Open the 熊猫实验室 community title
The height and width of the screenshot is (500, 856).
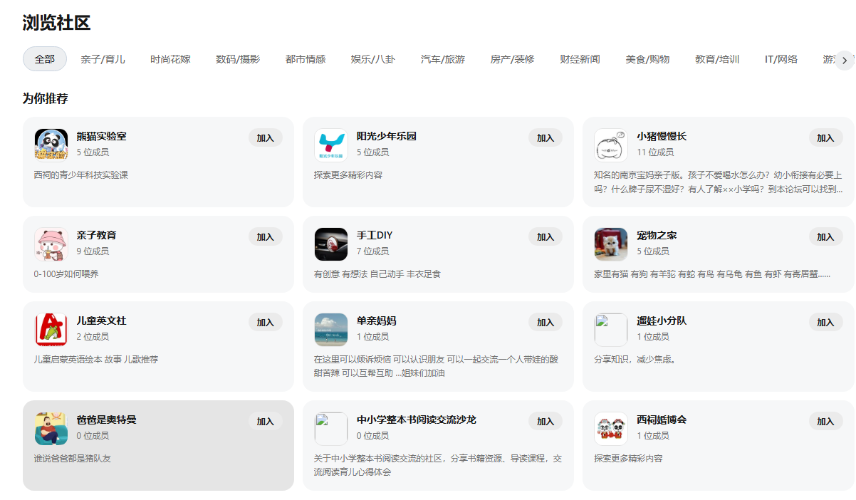click(x=102, y=136)
